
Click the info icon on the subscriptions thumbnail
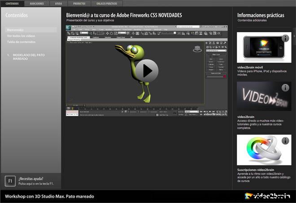(285, 141)
